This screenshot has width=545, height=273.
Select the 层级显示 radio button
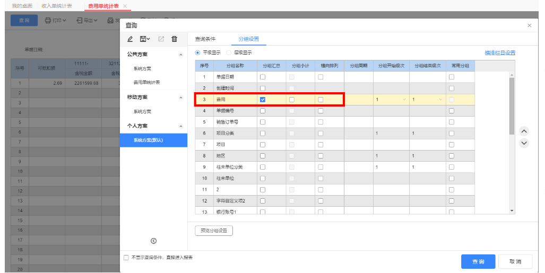[x=229, y=52]
